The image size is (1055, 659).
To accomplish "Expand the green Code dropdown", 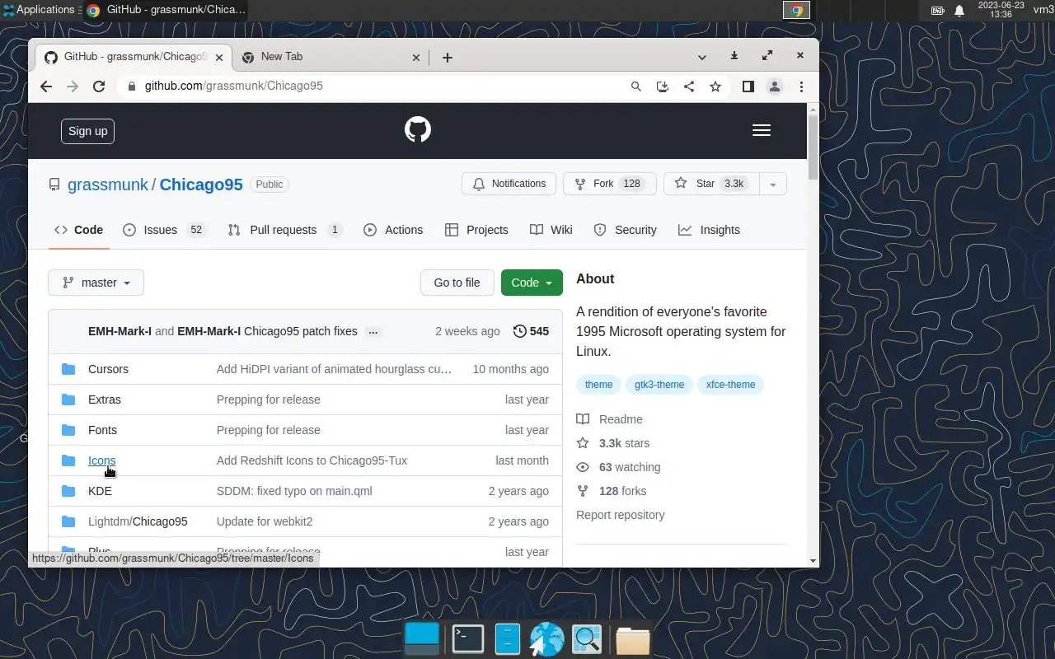I will (x=532, y=283).
